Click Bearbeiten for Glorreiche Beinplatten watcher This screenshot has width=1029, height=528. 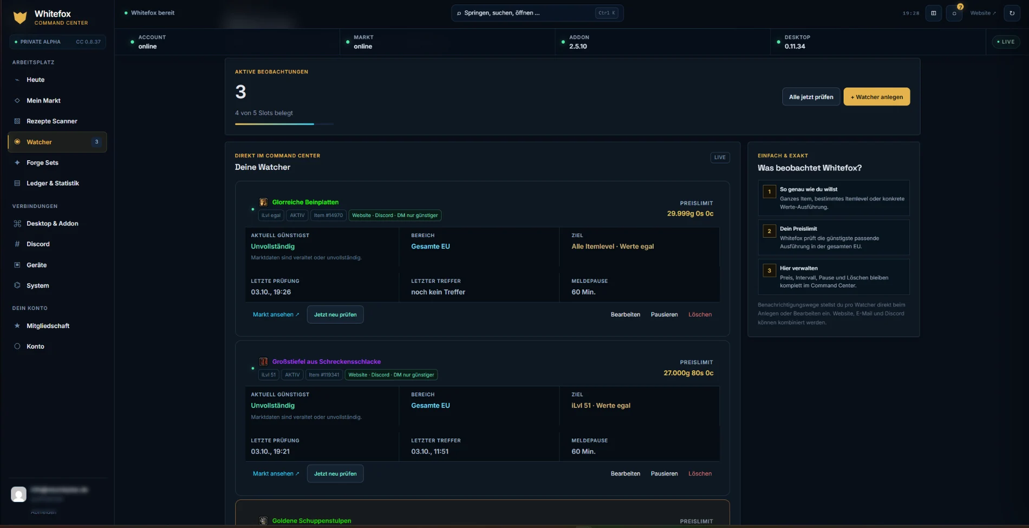[x=625, y=315]
